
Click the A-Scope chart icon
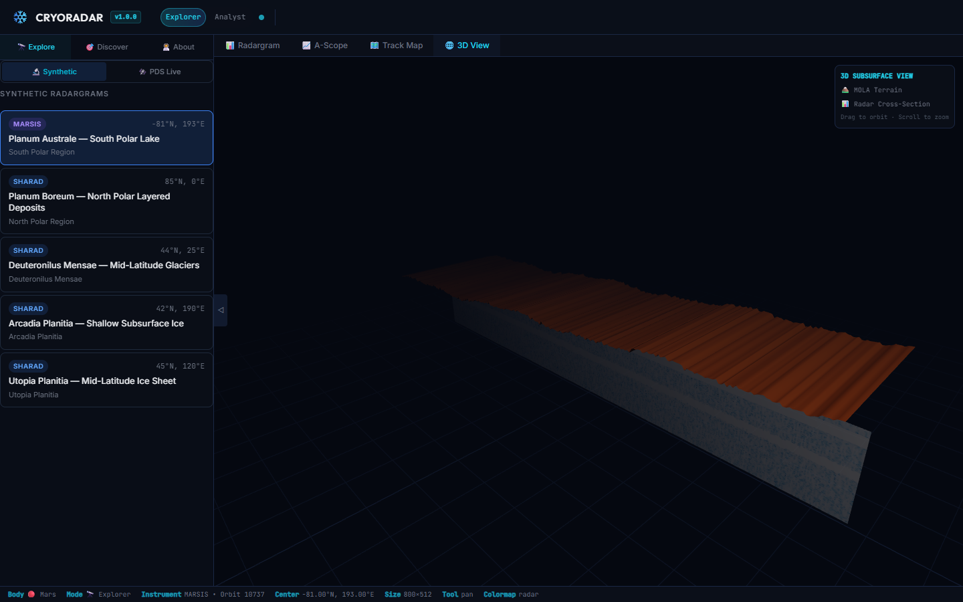point(306,45)
